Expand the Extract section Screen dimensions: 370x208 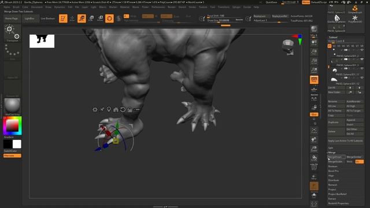pos(332,199)
